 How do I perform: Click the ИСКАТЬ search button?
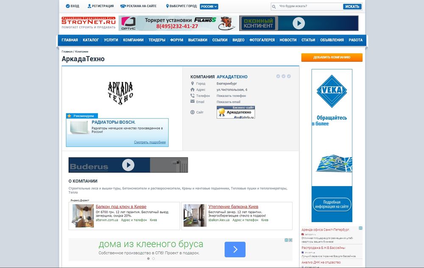pyautogui.click(x=352, y=6)
